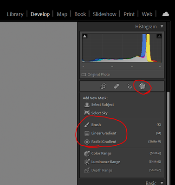Collapse the Histogram panel triangle
The image size is (175, 185).
[162, 26]
